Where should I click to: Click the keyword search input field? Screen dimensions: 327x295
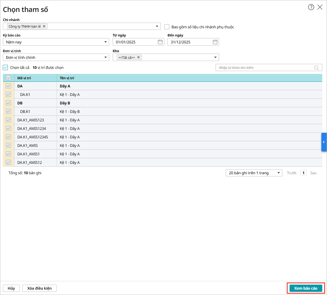[x=264, y=68]
